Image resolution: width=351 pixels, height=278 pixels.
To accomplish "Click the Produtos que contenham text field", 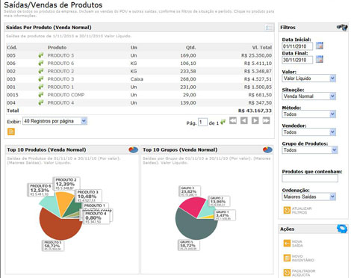I will (x=310, y=178).
